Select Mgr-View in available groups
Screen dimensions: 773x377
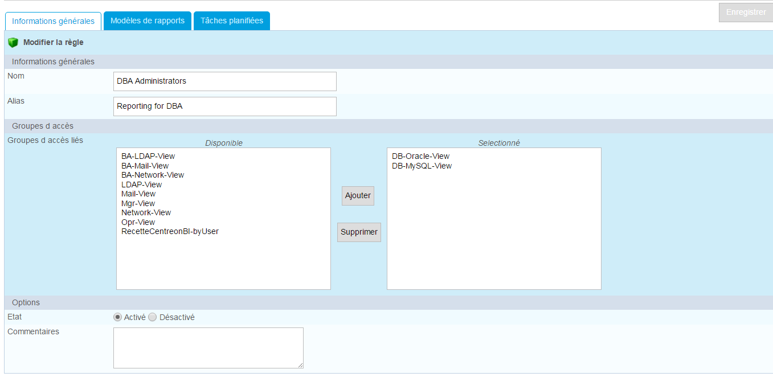pos(138,203)
